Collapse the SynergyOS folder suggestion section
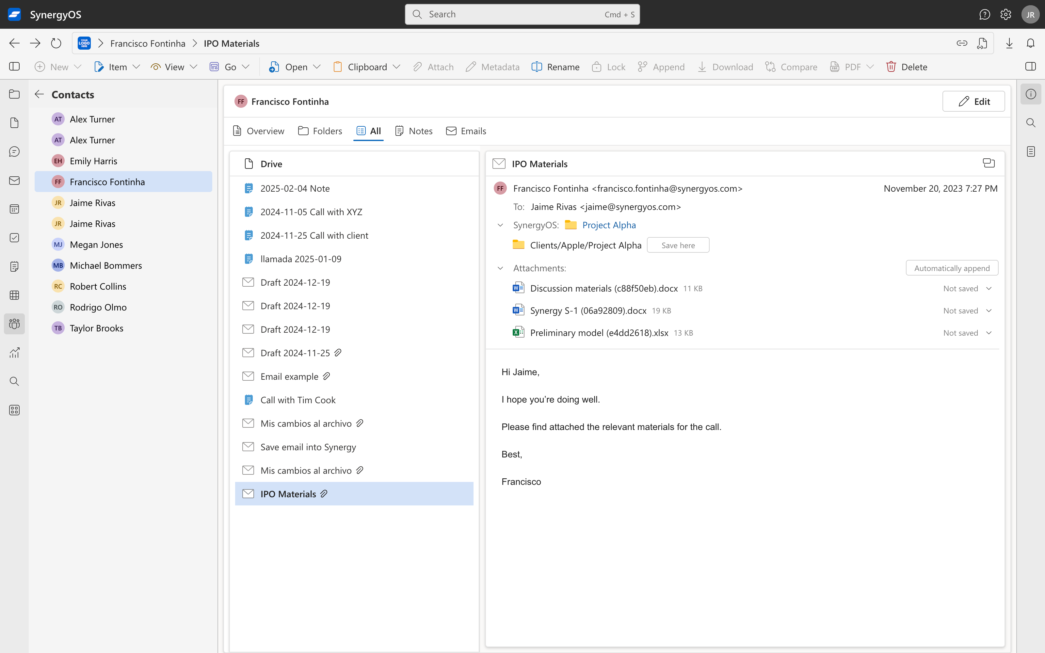Screen dimensions: 1045x653 (x=501, y=225)
